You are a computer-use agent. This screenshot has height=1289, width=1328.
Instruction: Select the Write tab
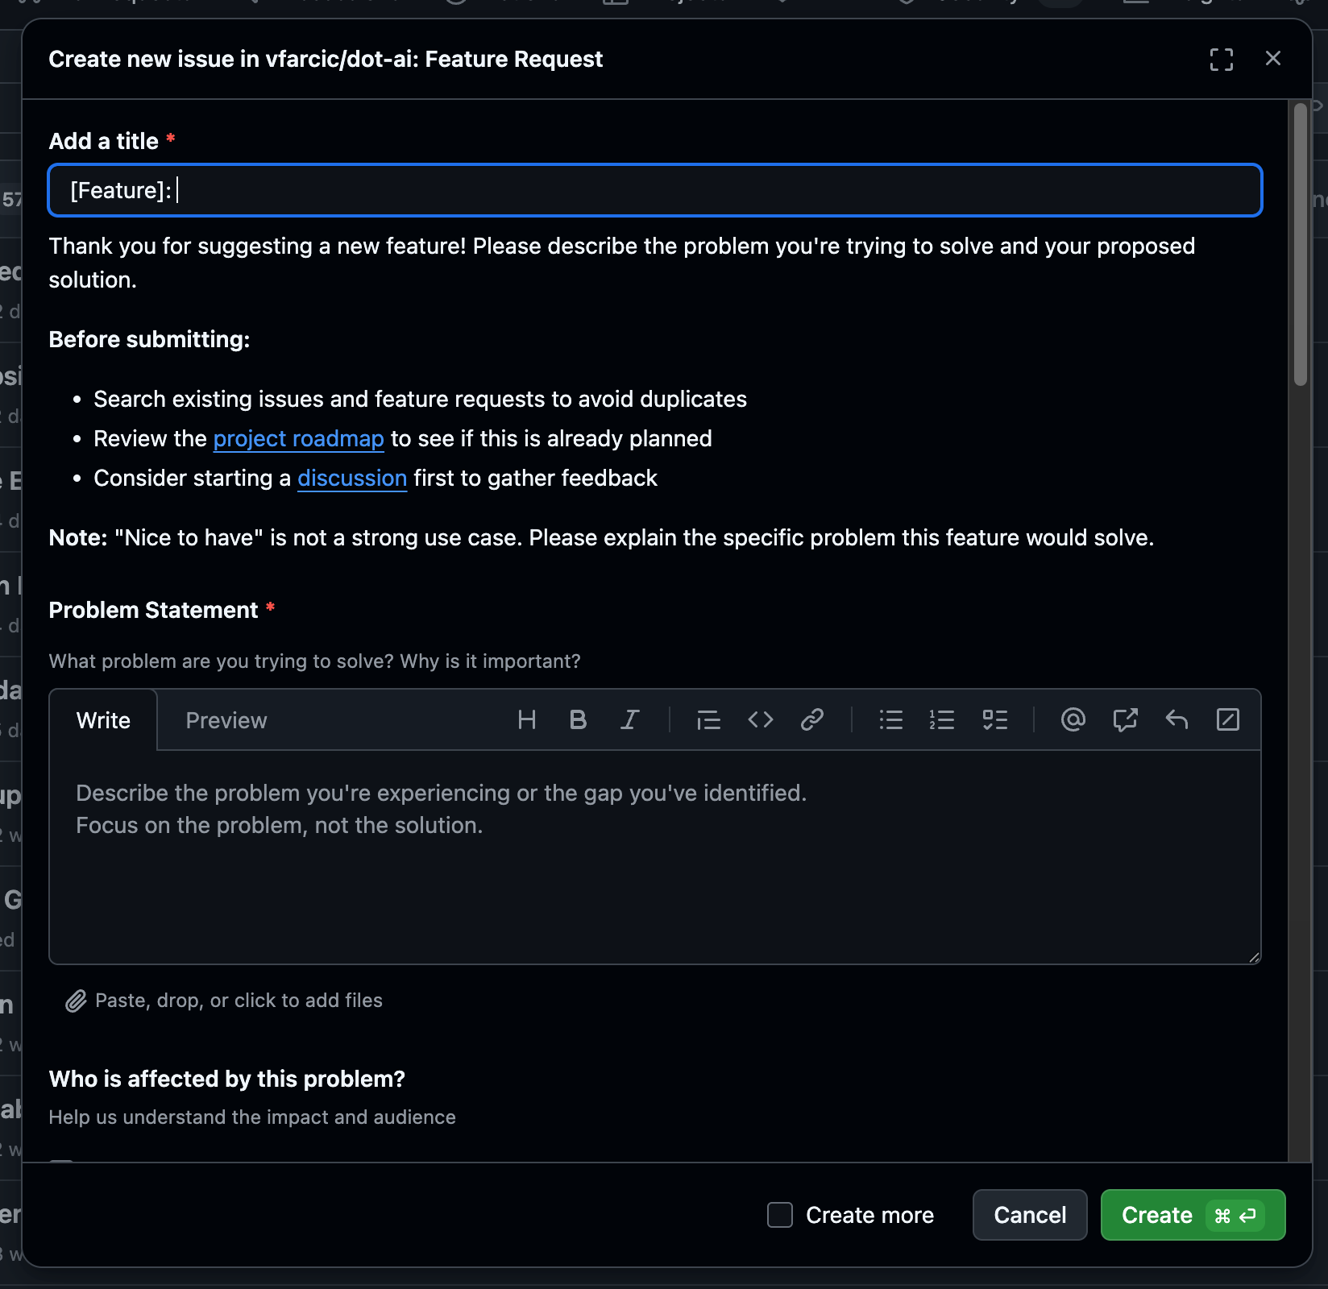[103, 720]
